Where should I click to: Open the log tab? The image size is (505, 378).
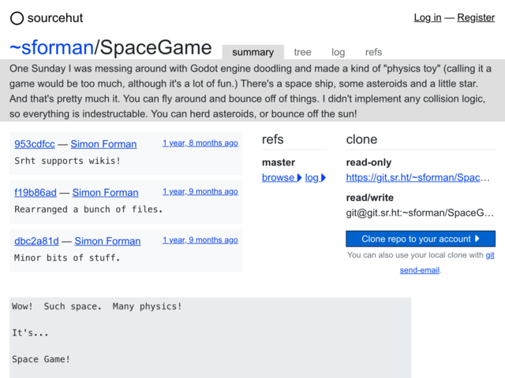click(x=339, y=52)
